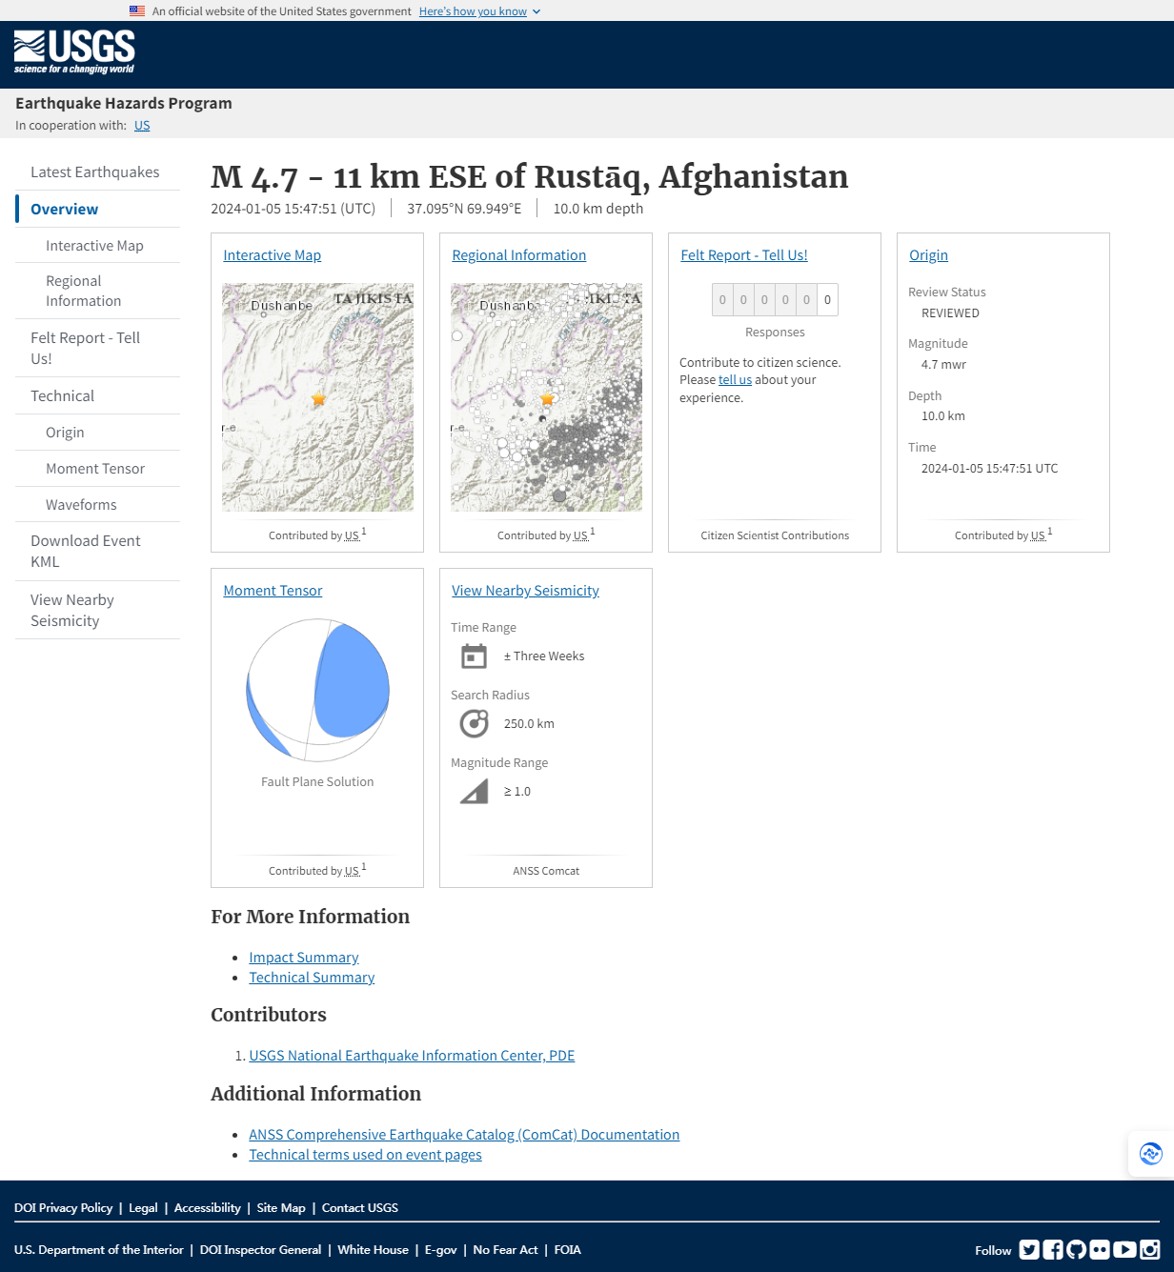
Task: Open DOI Inspector General footer link
Action: 260,1250
